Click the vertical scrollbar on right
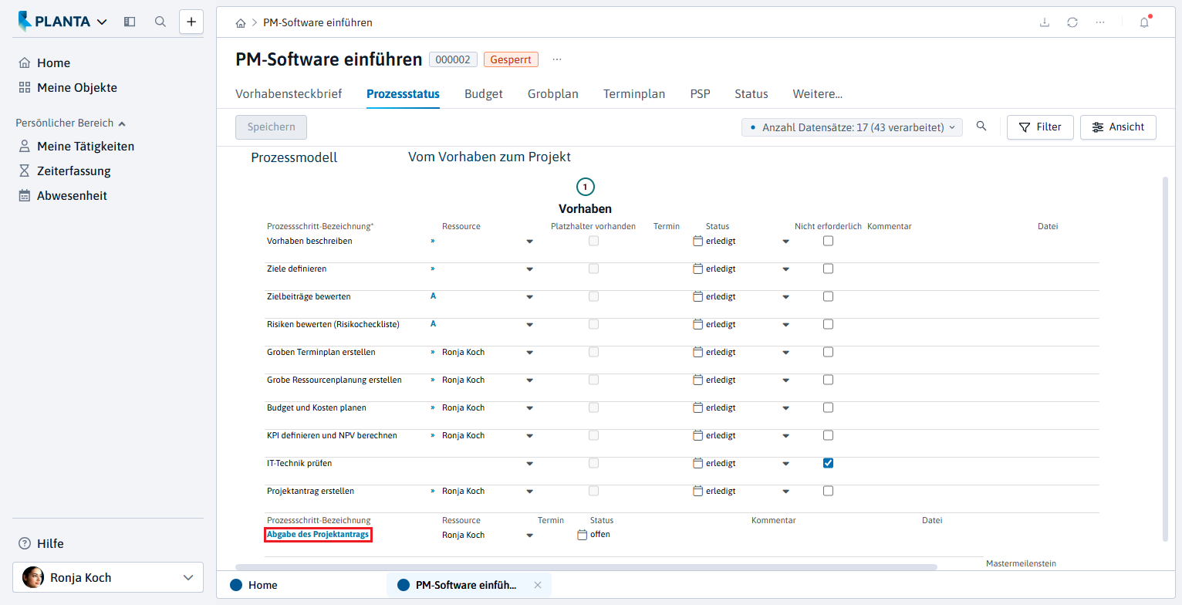The image size is (1182, 605). click(x=1166, y=359)
